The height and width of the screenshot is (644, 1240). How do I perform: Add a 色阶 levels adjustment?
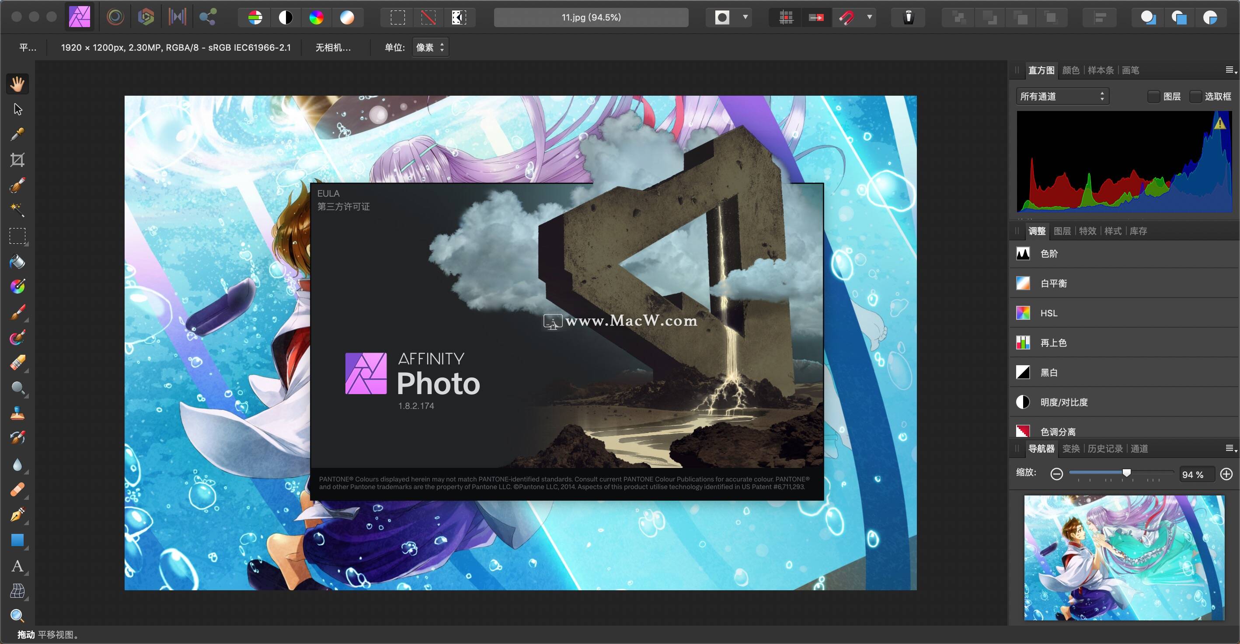click(x=1125, y=253)
